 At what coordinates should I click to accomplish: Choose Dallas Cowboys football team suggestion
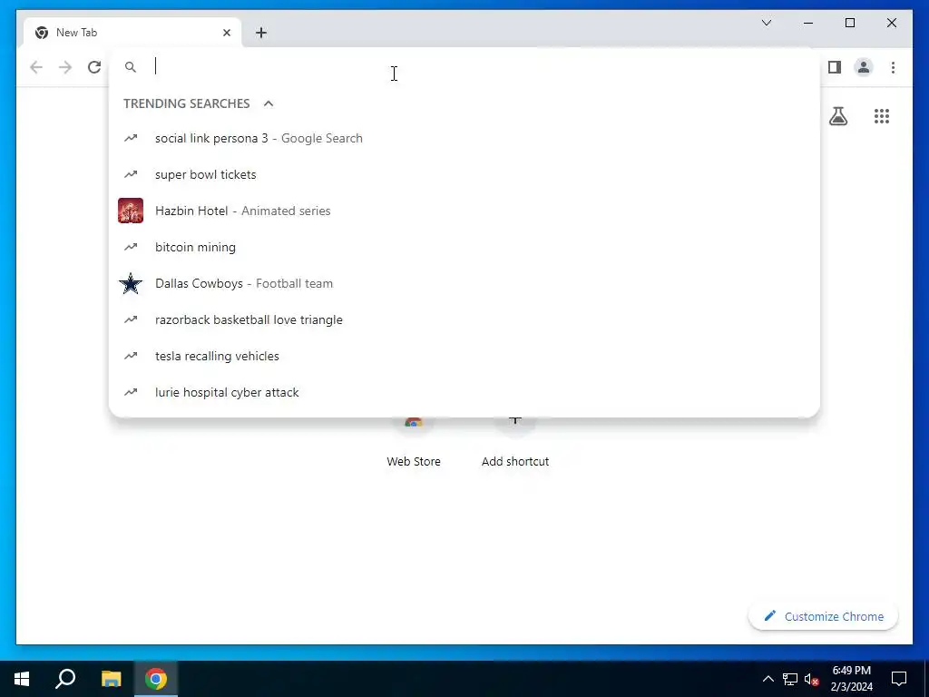pos(464,283)
